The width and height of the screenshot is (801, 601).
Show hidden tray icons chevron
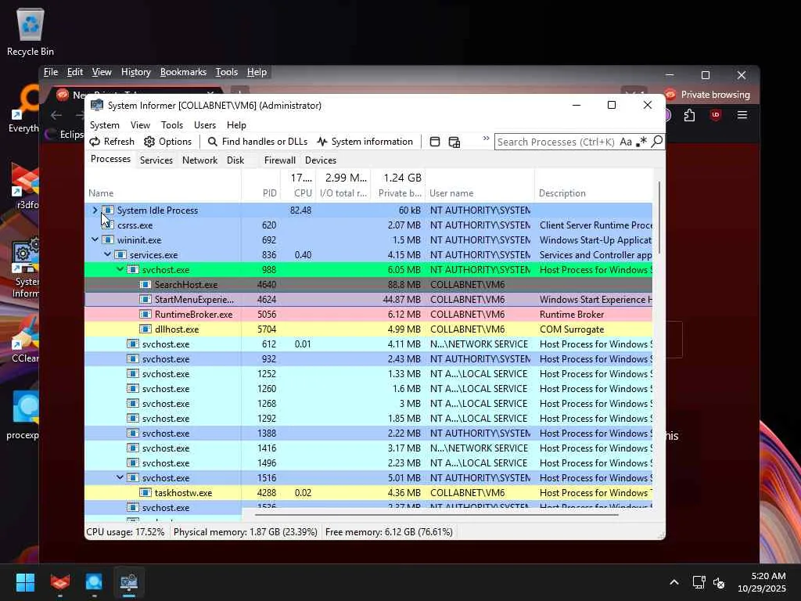pos(674,582)
